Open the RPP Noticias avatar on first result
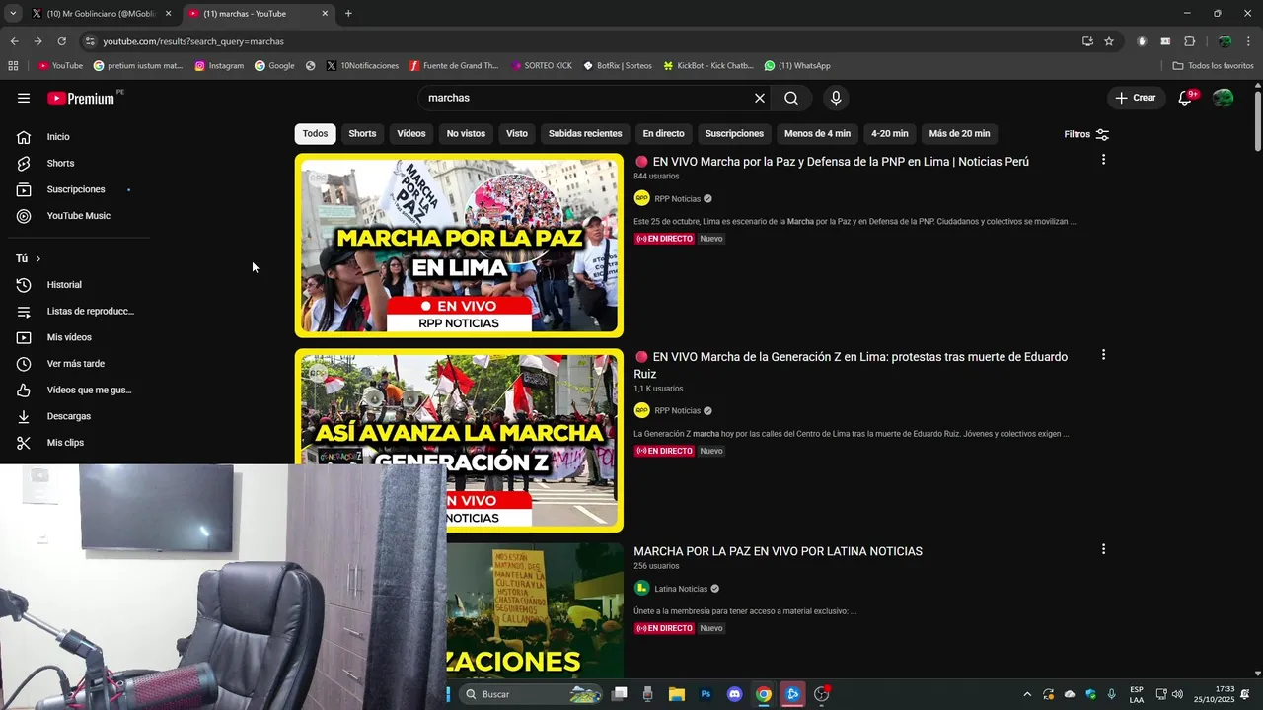 (x=641, y=198)
